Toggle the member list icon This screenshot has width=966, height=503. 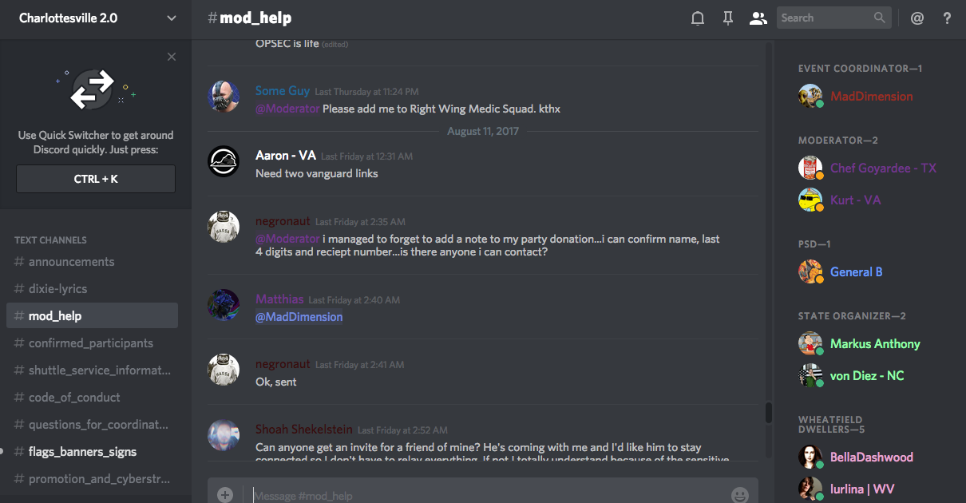coord(758,18)
